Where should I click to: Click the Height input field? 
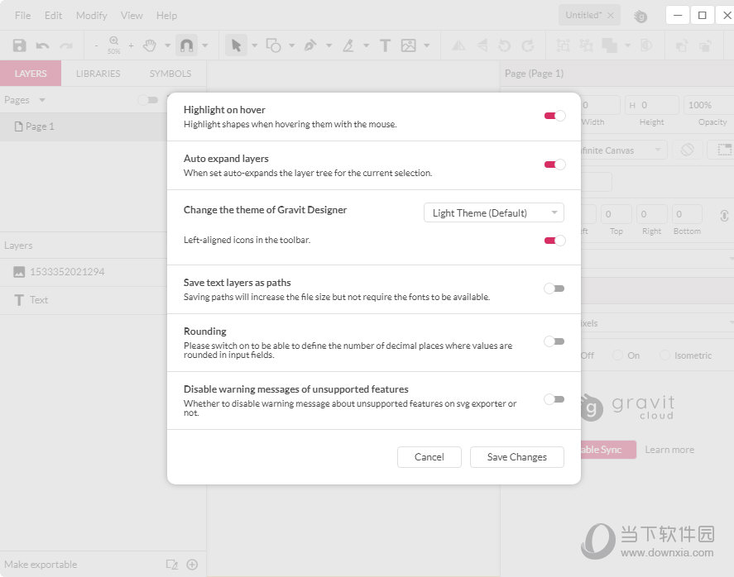click(x=651, y=105)
